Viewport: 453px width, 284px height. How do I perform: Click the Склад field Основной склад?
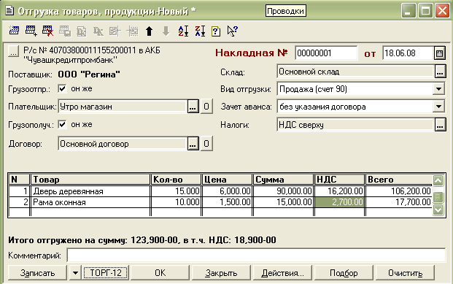coord(355,72)
